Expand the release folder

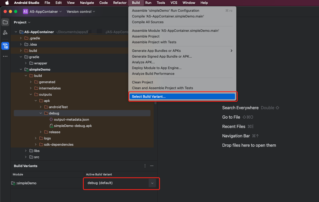41,132
